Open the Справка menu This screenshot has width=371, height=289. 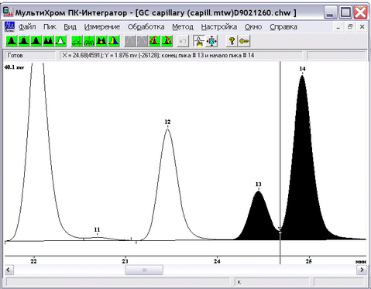pos(283,27)
